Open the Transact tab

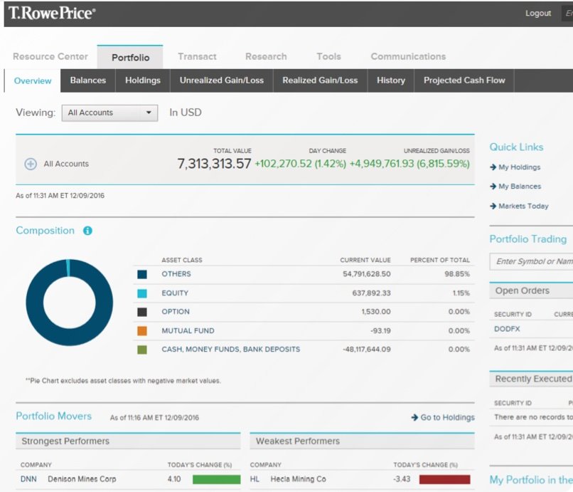(x=198, y=56)
